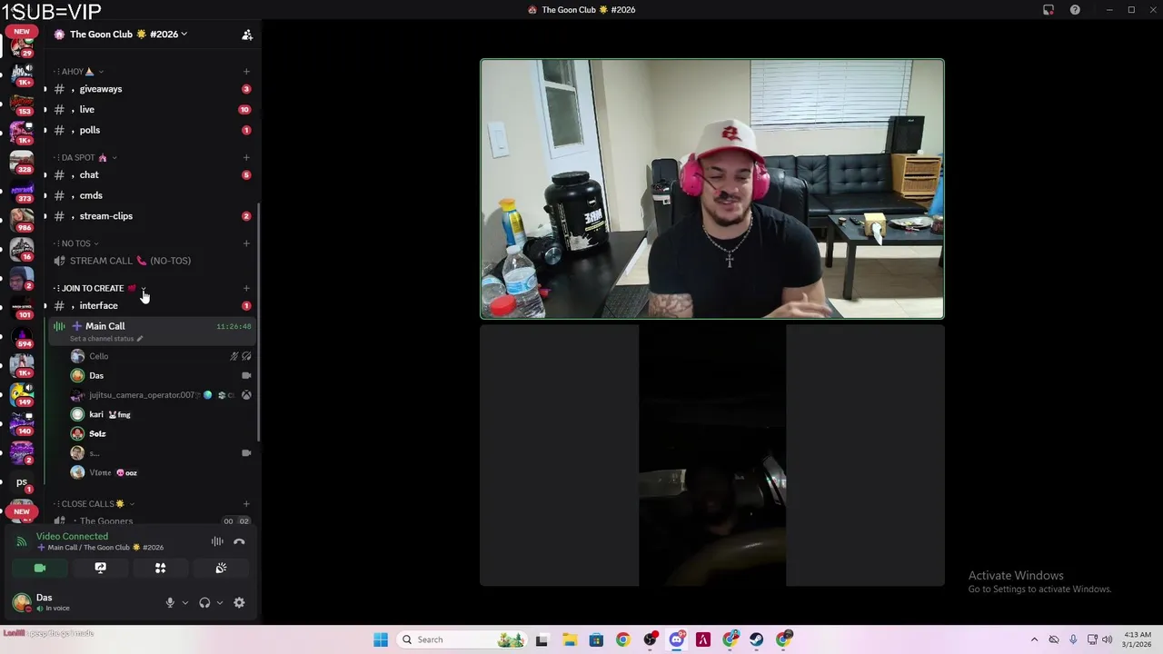Open headphone output options chevron

(x=219, y=602)
